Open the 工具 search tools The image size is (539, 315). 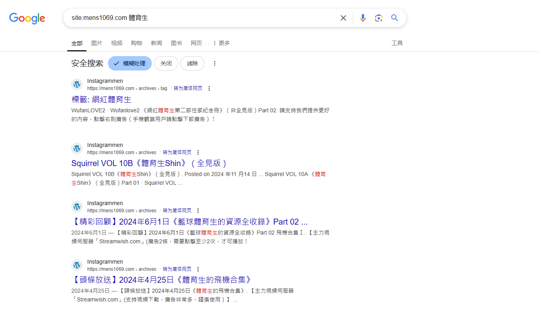coord(397,43)
